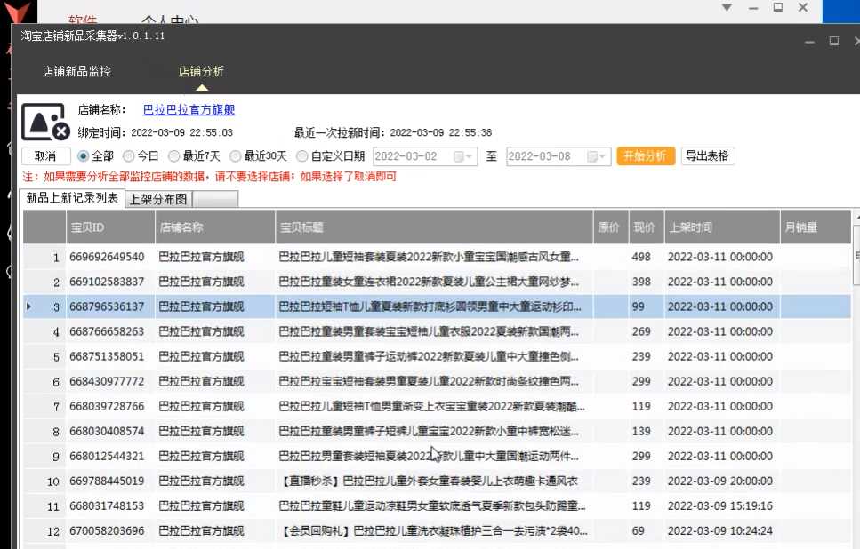
Task: Open the background window's dropdown triangle menu
Action: [727, 8]
